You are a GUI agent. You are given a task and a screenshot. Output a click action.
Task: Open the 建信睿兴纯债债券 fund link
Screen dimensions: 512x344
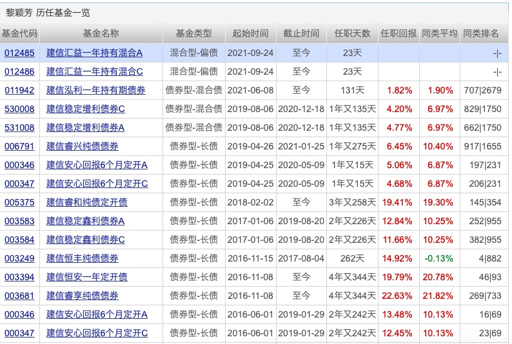coord(83,146)
